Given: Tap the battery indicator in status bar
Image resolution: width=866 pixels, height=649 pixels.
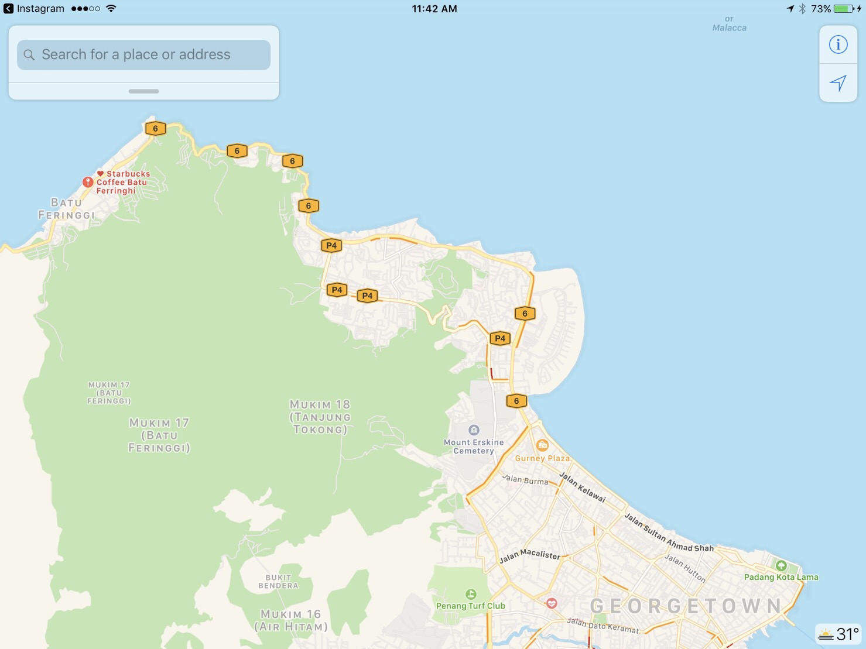Looking at the screenshot, I should pyautogui.click(x=844, y=9).
